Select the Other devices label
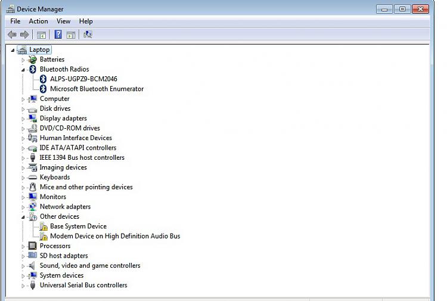Image resolution: width=447 pixels, height=301 pixels. (59, 216)
